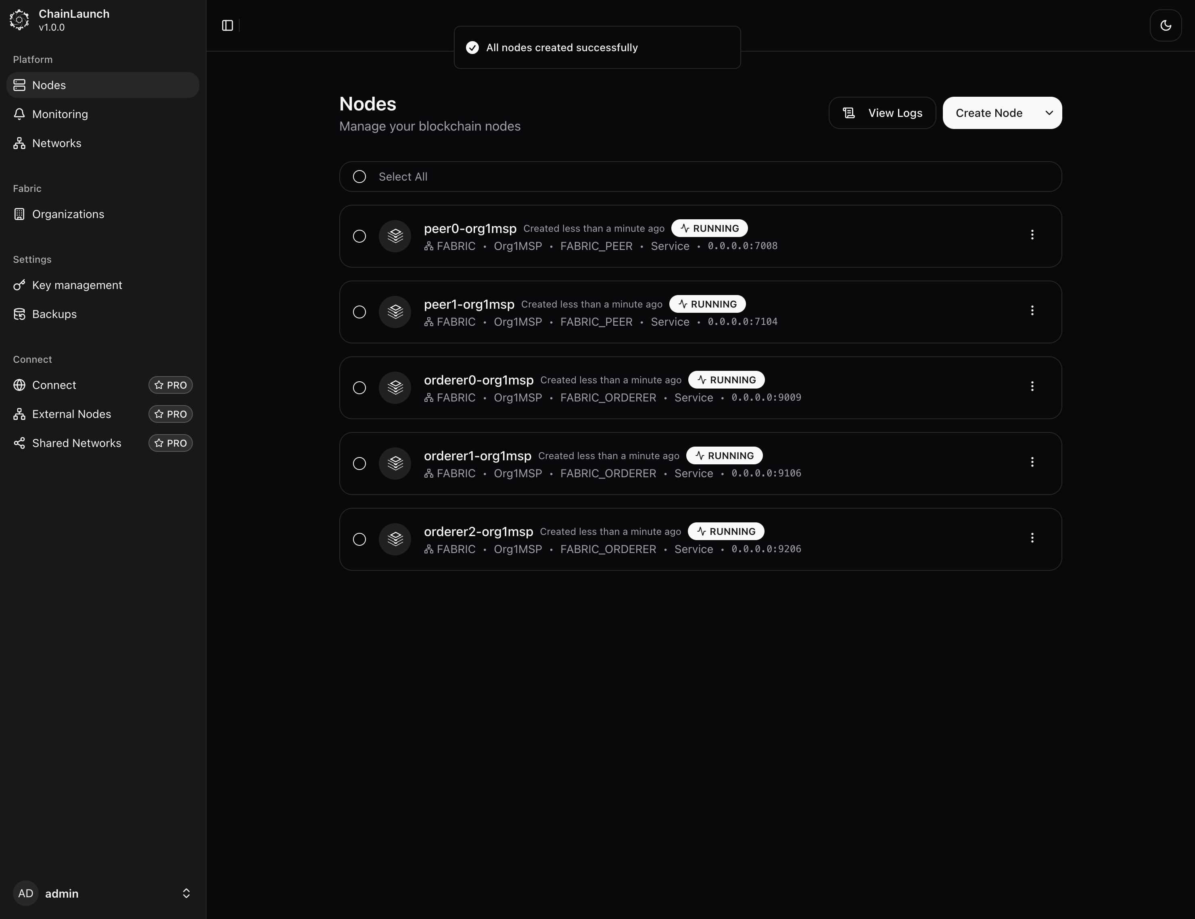This screenshot has height=919, width=1195.
Task: Click the ChainLaunch gear logo
Action: (x=20, y=20)
